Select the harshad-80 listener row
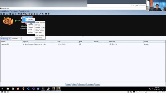Screen dimensions: 166x93 (83, 44)
